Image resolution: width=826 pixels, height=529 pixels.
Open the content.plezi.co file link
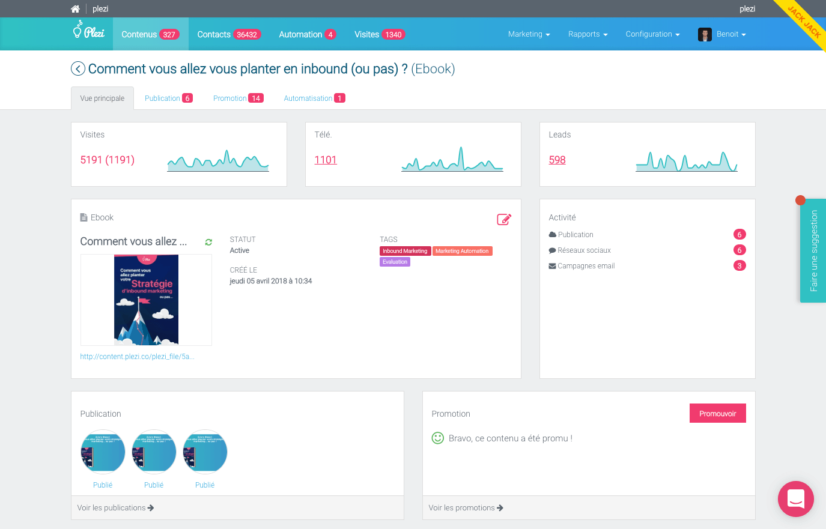(137, 357)
